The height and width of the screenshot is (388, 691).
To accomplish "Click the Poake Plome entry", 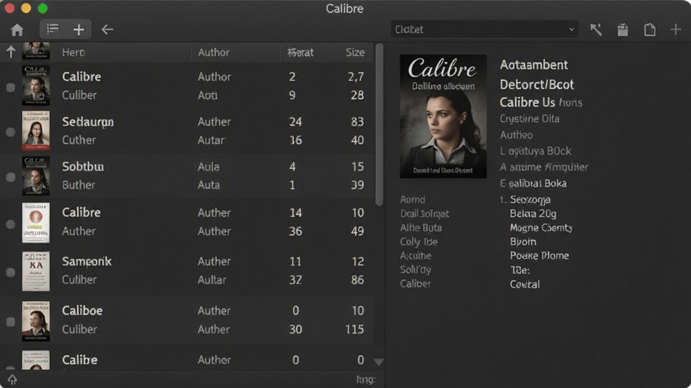I will (539, 255).
